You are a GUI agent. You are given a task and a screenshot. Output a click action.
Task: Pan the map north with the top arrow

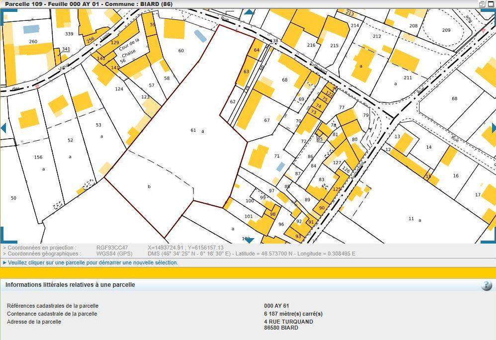[248, 12]
